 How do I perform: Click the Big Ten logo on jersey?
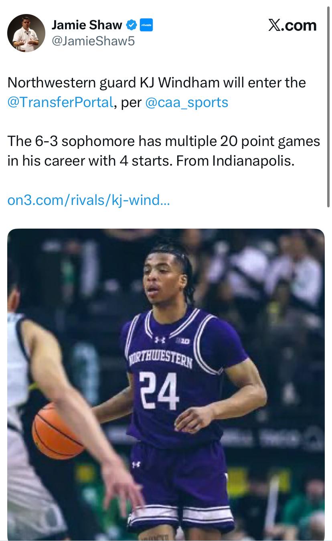[183, 341]
